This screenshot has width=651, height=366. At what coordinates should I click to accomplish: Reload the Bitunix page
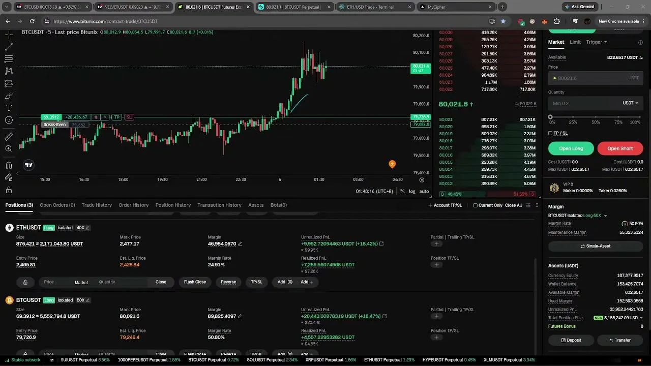(32, 21)
